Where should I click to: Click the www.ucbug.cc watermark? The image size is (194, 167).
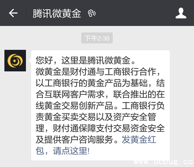[163, 162]
